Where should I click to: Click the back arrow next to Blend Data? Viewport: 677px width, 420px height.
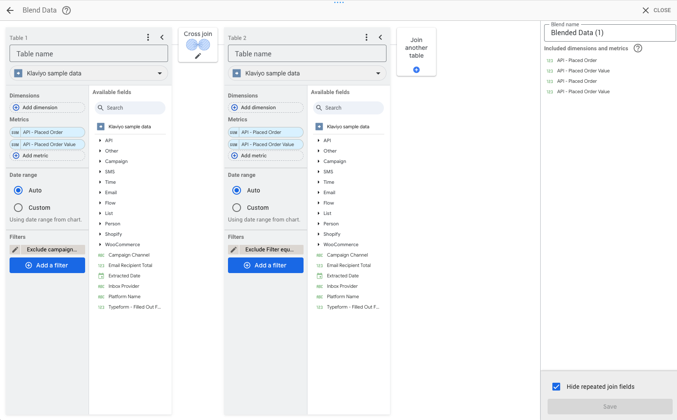point(10,10)
